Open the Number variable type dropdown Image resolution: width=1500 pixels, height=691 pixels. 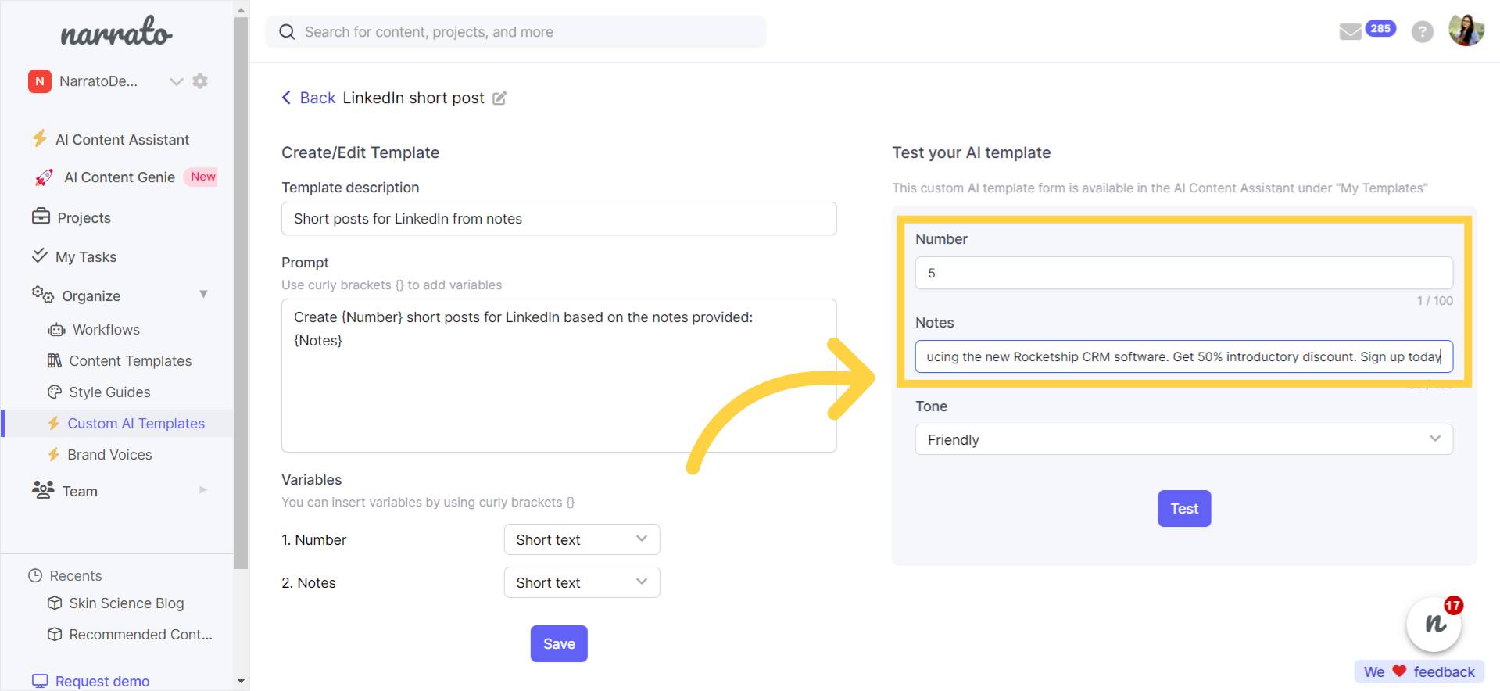pos(582,539)
